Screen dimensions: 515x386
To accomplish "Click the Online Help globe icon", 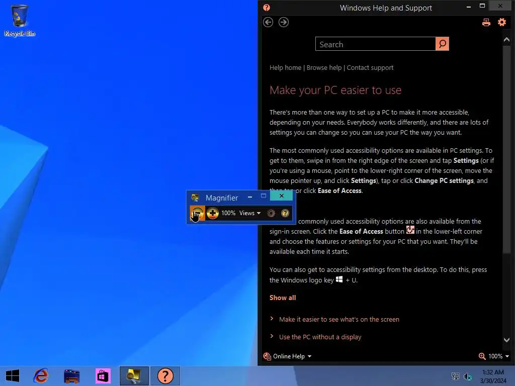I will pos(267,356).
